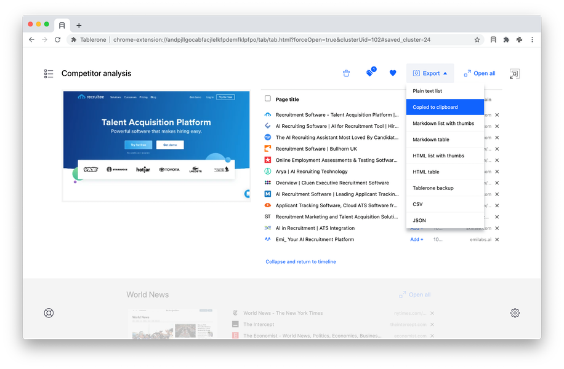Click the trash basket icon
The image size is (564, 369).
346,73
